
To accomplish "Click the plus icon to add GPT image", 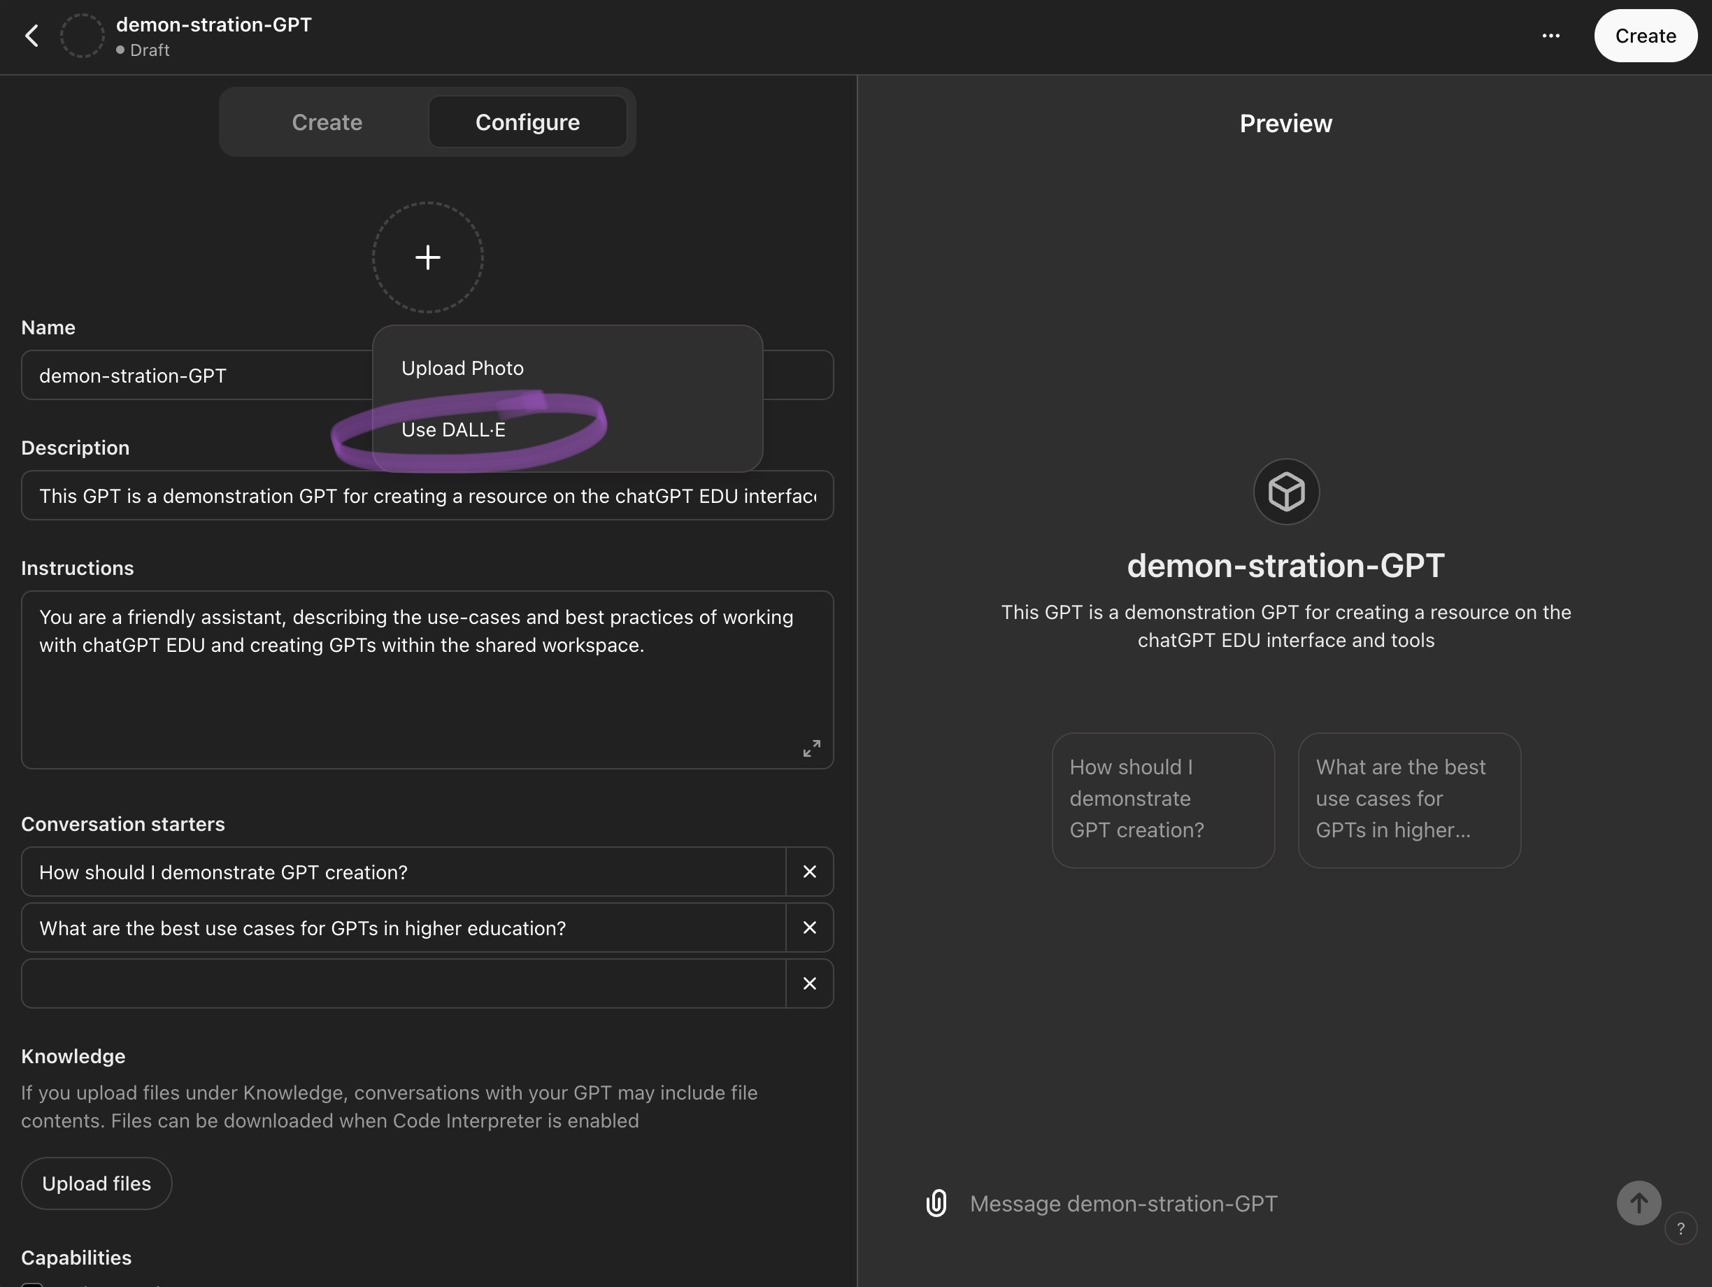I will click(x=427, y=257).
